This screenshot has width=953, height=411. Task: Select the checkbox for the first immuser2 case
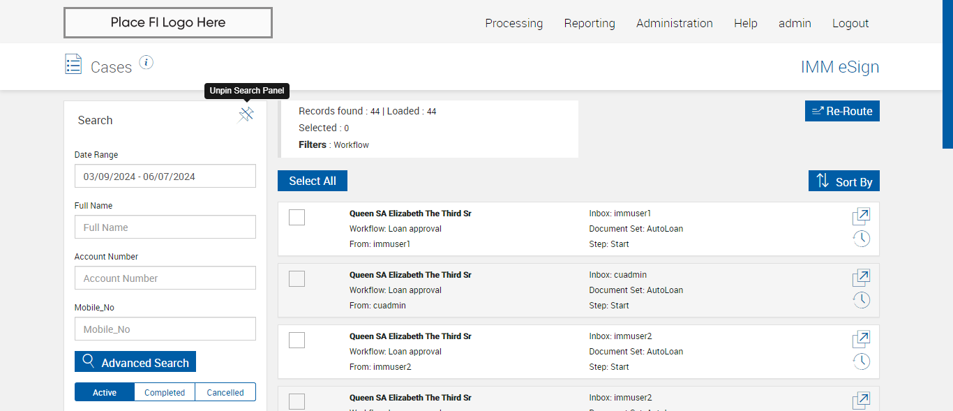tap(297, 341)
